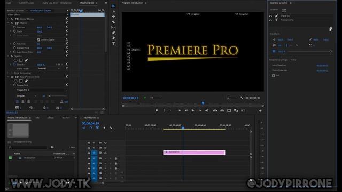
Task: Select the Pen tool in the toolbar
Action: pyautogui.click(x=113, y=33)
